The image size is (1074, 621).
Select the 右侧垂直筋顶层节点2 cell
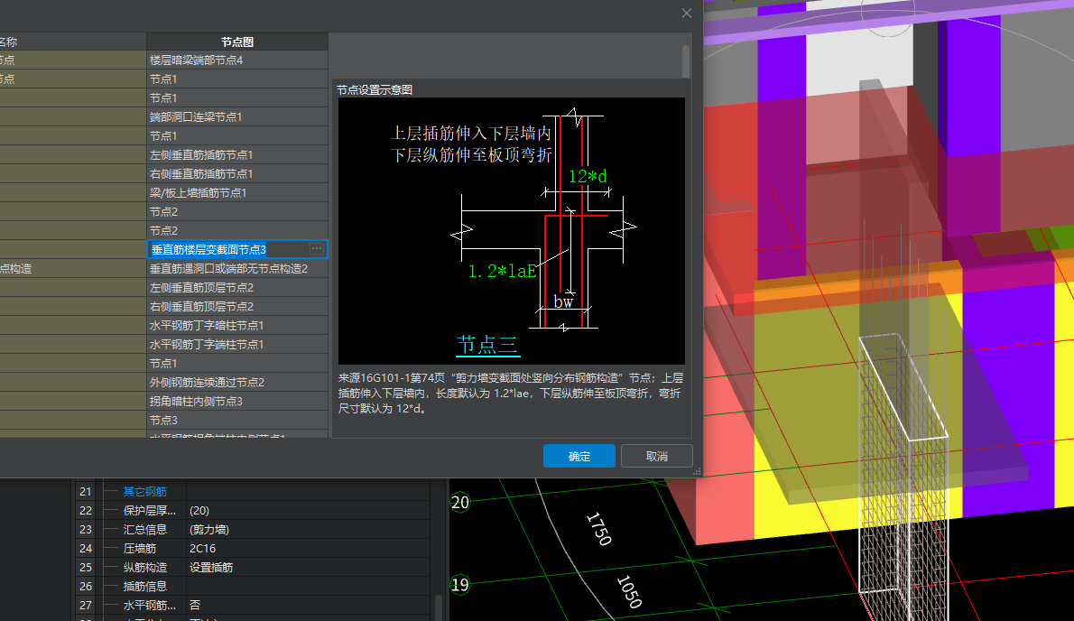[x=237, y=307]
